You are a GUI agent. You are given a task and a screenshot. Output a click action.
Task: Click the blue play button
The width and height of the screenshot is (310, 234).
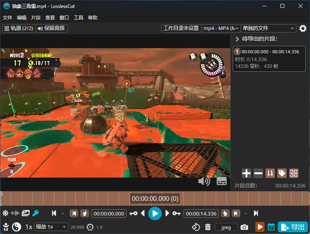[155, 213]
